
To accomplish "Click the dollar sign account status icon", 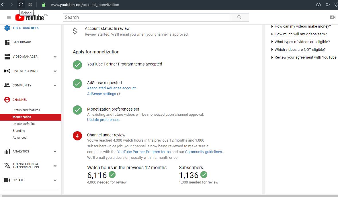I will coord(75,31).
